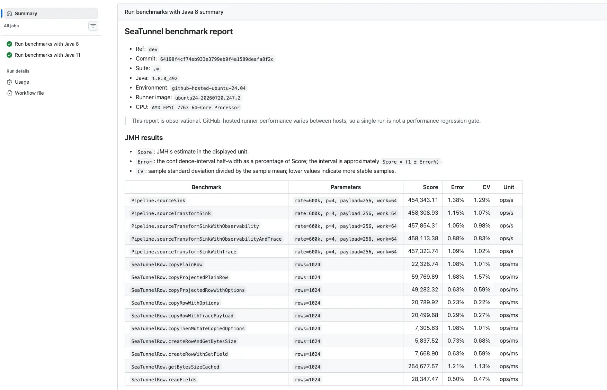Click the SeaTunnelRow.copyPlainRow benchmark name

[x=167, y=264]
